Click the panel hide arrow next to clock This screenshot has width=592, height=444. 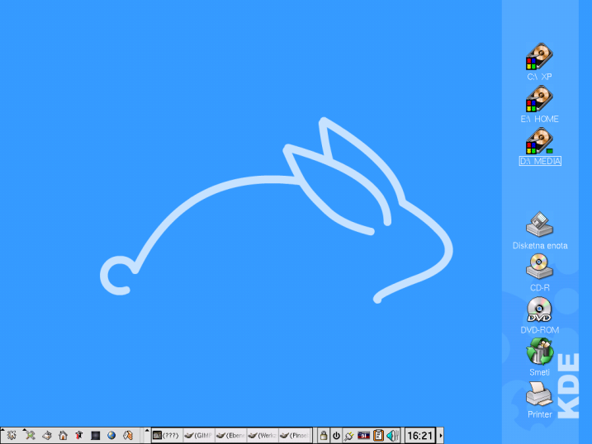point(441,436)
